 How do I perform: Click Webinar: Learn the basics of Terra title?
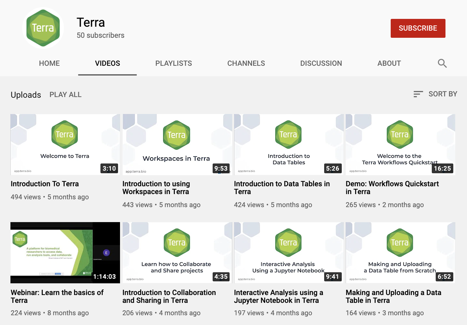tap(57, 296)
